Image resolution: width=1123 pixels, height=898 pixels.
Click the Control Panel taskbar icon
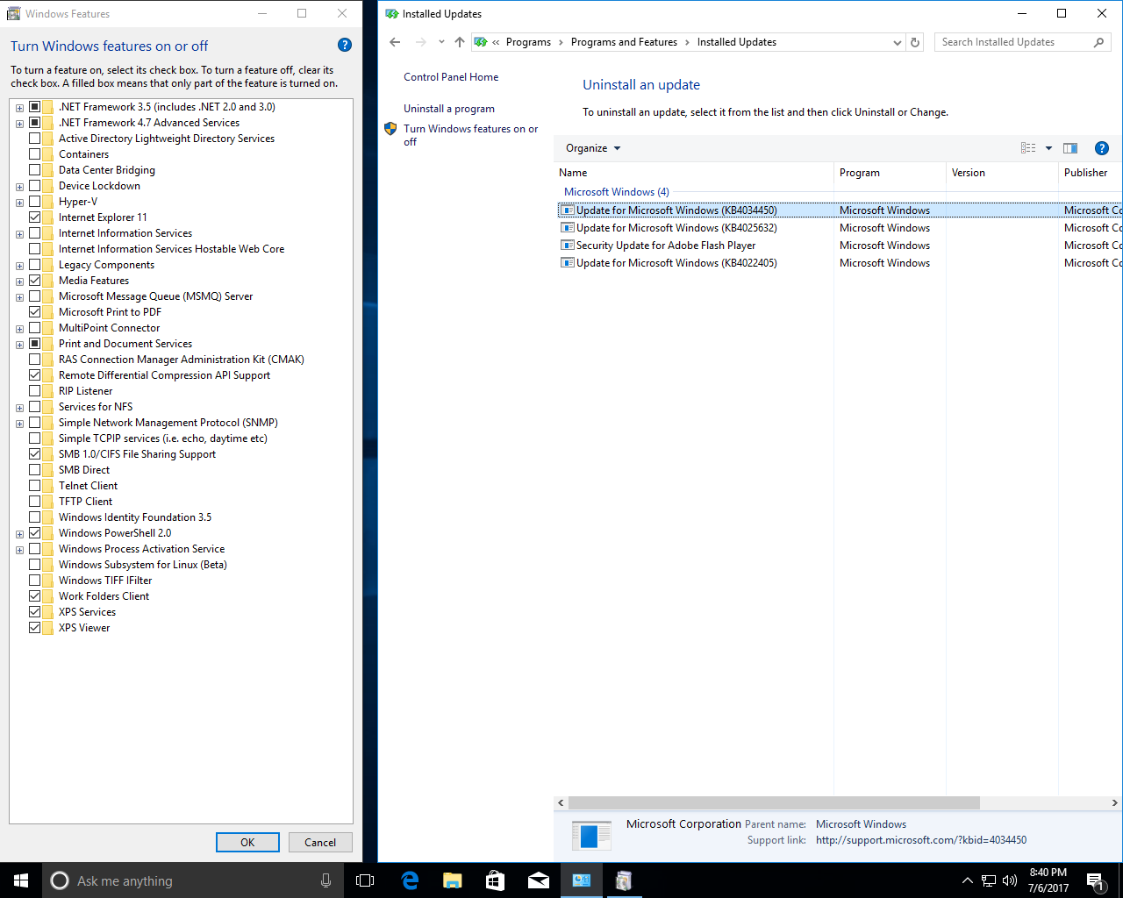[x=582, y=880]
